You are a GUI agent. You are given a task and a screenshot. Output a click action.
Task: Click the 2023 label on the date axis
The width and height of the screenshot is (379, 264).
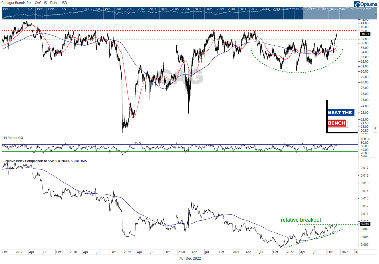(344, 252)
